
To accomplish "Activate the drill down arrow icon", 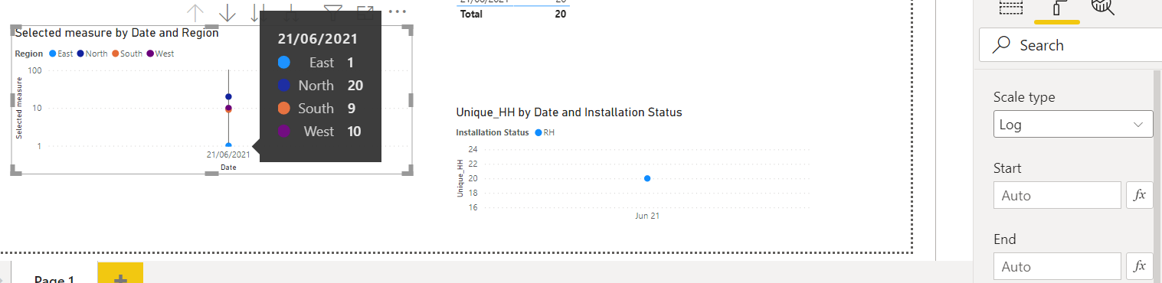I will [x=227, y=12].
